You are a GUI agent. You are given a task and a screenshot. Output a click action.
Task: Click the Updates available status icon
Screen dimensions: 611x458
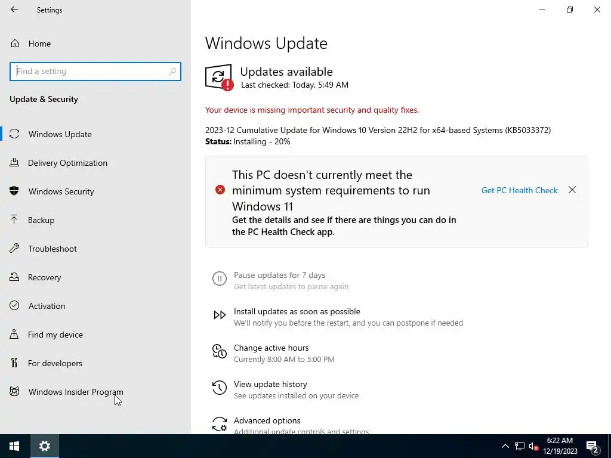219,77
